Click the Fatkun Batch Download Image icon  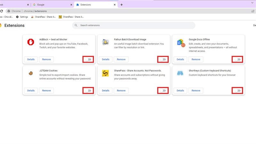105,42
